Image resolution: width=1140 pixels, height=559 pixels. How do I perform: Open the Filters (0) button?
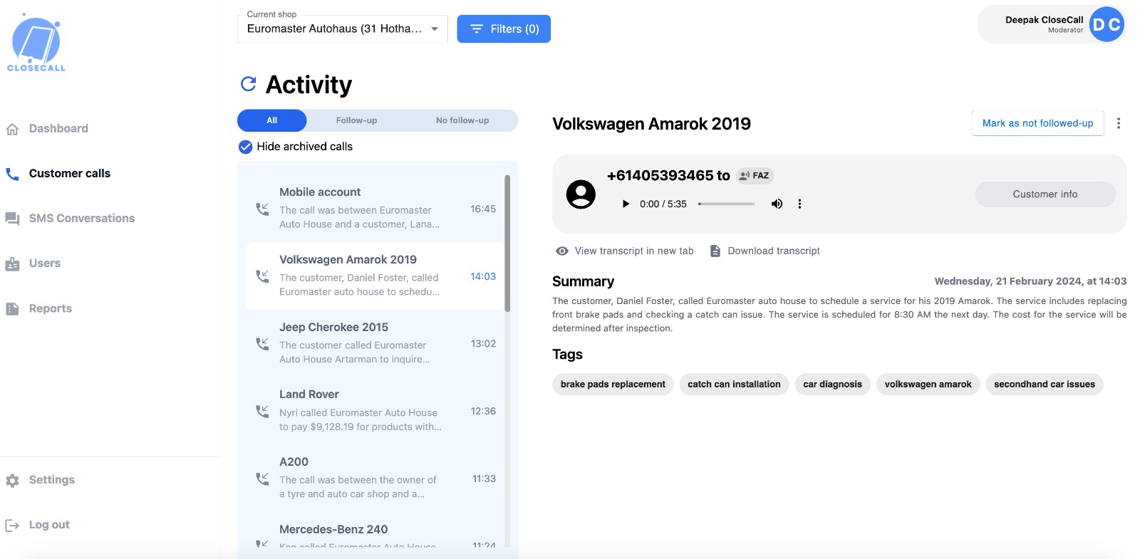pyautogui.click(x=504, y=29)
